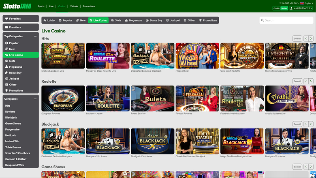
Task: Open Favorites from the sidebar
Action: 21,19
